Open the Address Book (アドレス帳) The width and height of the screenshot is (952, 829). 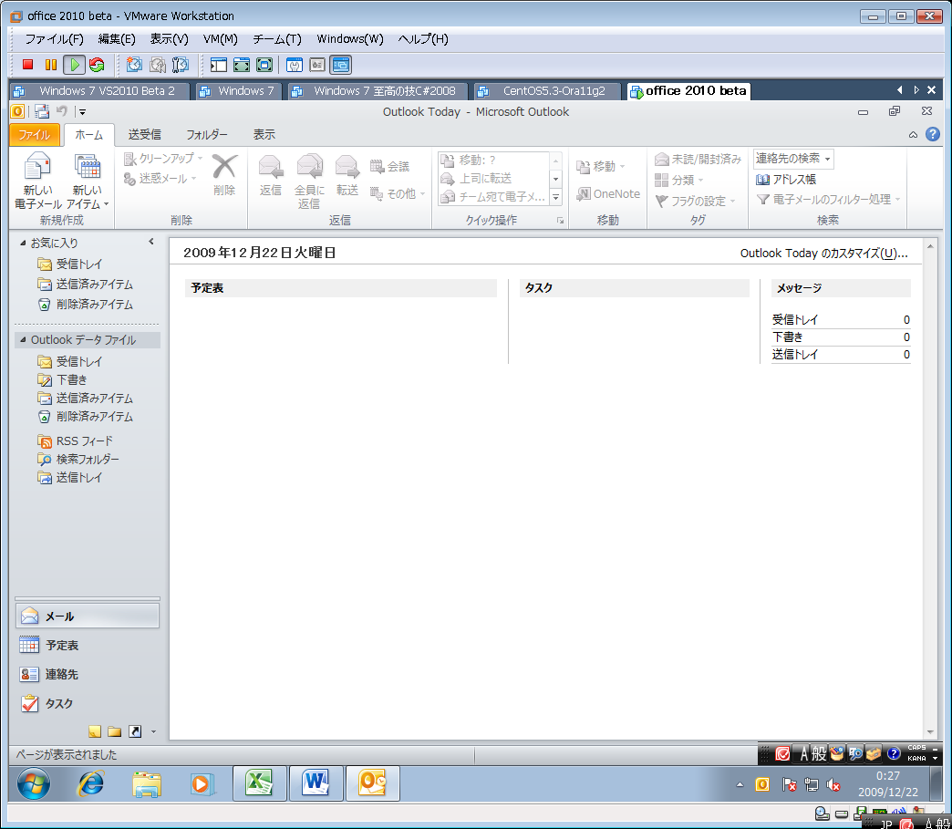pyautogui.click(x=786, y=180)
